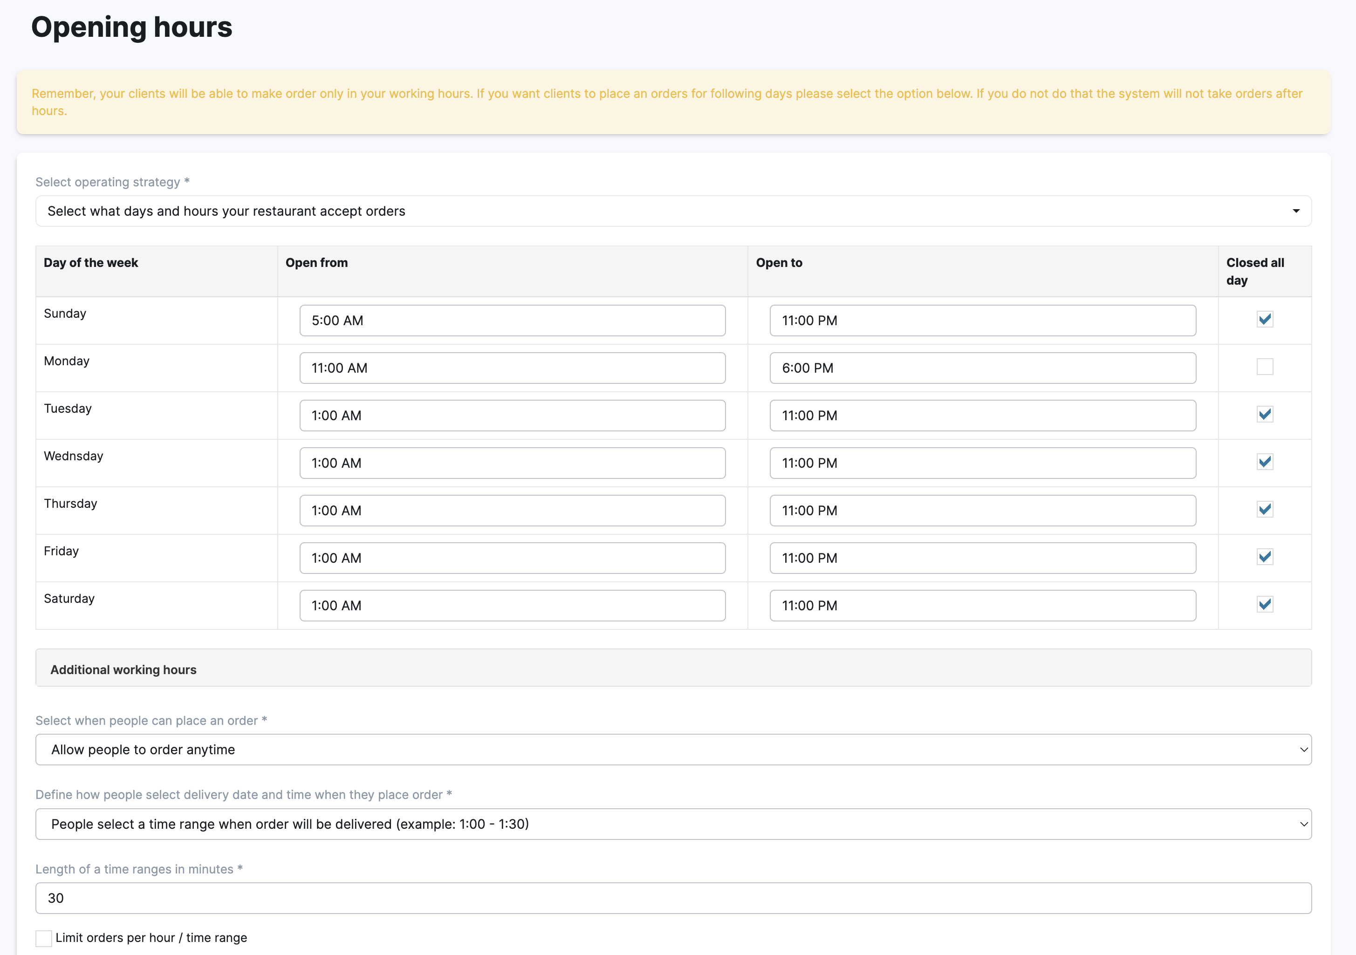Focus the time range length field showing 30
Image resolution: width=1356 pixels, height=955 pixels.
[673, 898]
